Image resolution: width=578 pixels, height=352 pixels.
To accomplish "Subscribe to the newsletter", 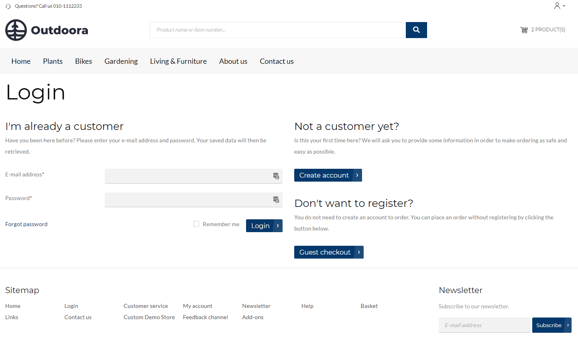I will point(552,325).
